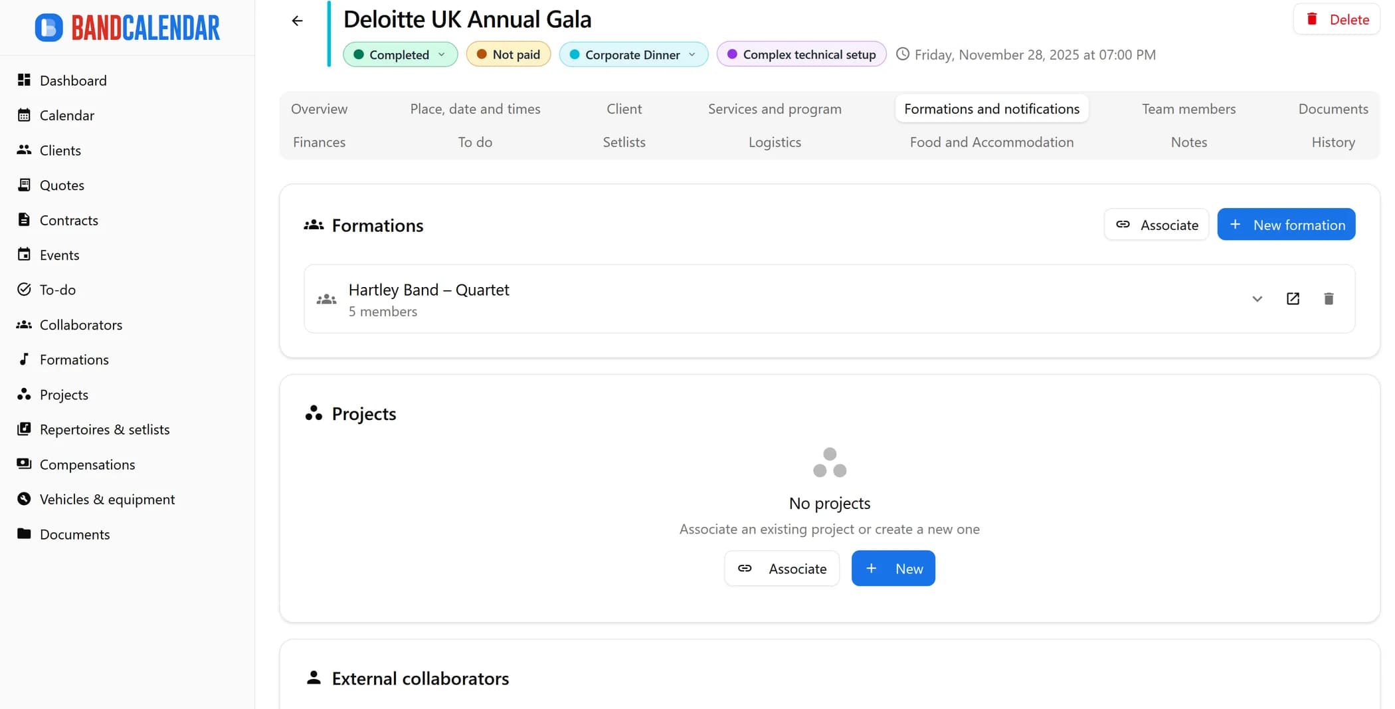Expand the Hartley Band – Quartet chevron

tap(1257, 298)
